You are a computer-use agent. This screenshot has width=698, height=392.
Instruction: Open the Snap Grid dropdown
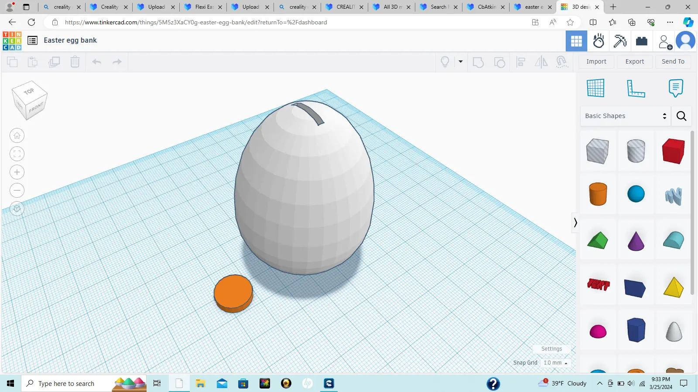[555, 362]
